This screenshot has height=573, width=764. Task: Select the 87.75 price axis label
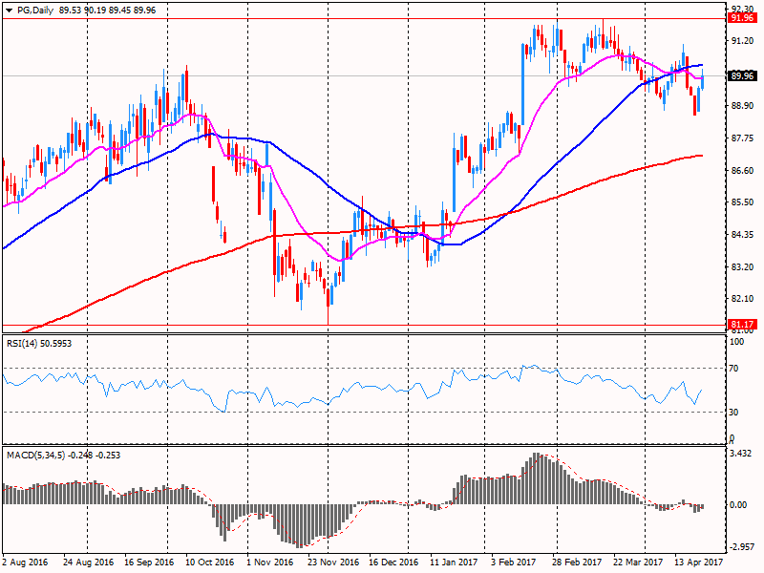[x=743, y=138]
